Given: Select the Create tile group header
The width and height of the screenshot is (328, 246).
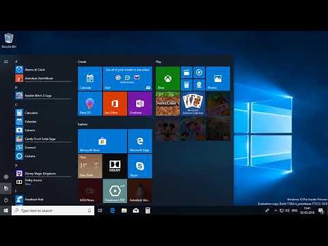Looking at the screenshot, I should (82, 61).
